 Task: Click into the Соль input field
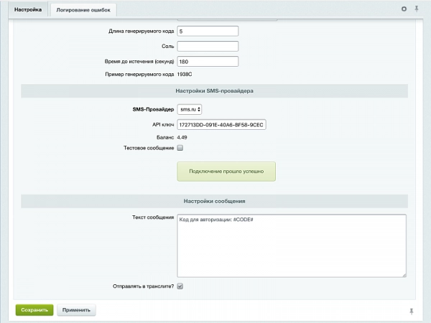(208, 46)
